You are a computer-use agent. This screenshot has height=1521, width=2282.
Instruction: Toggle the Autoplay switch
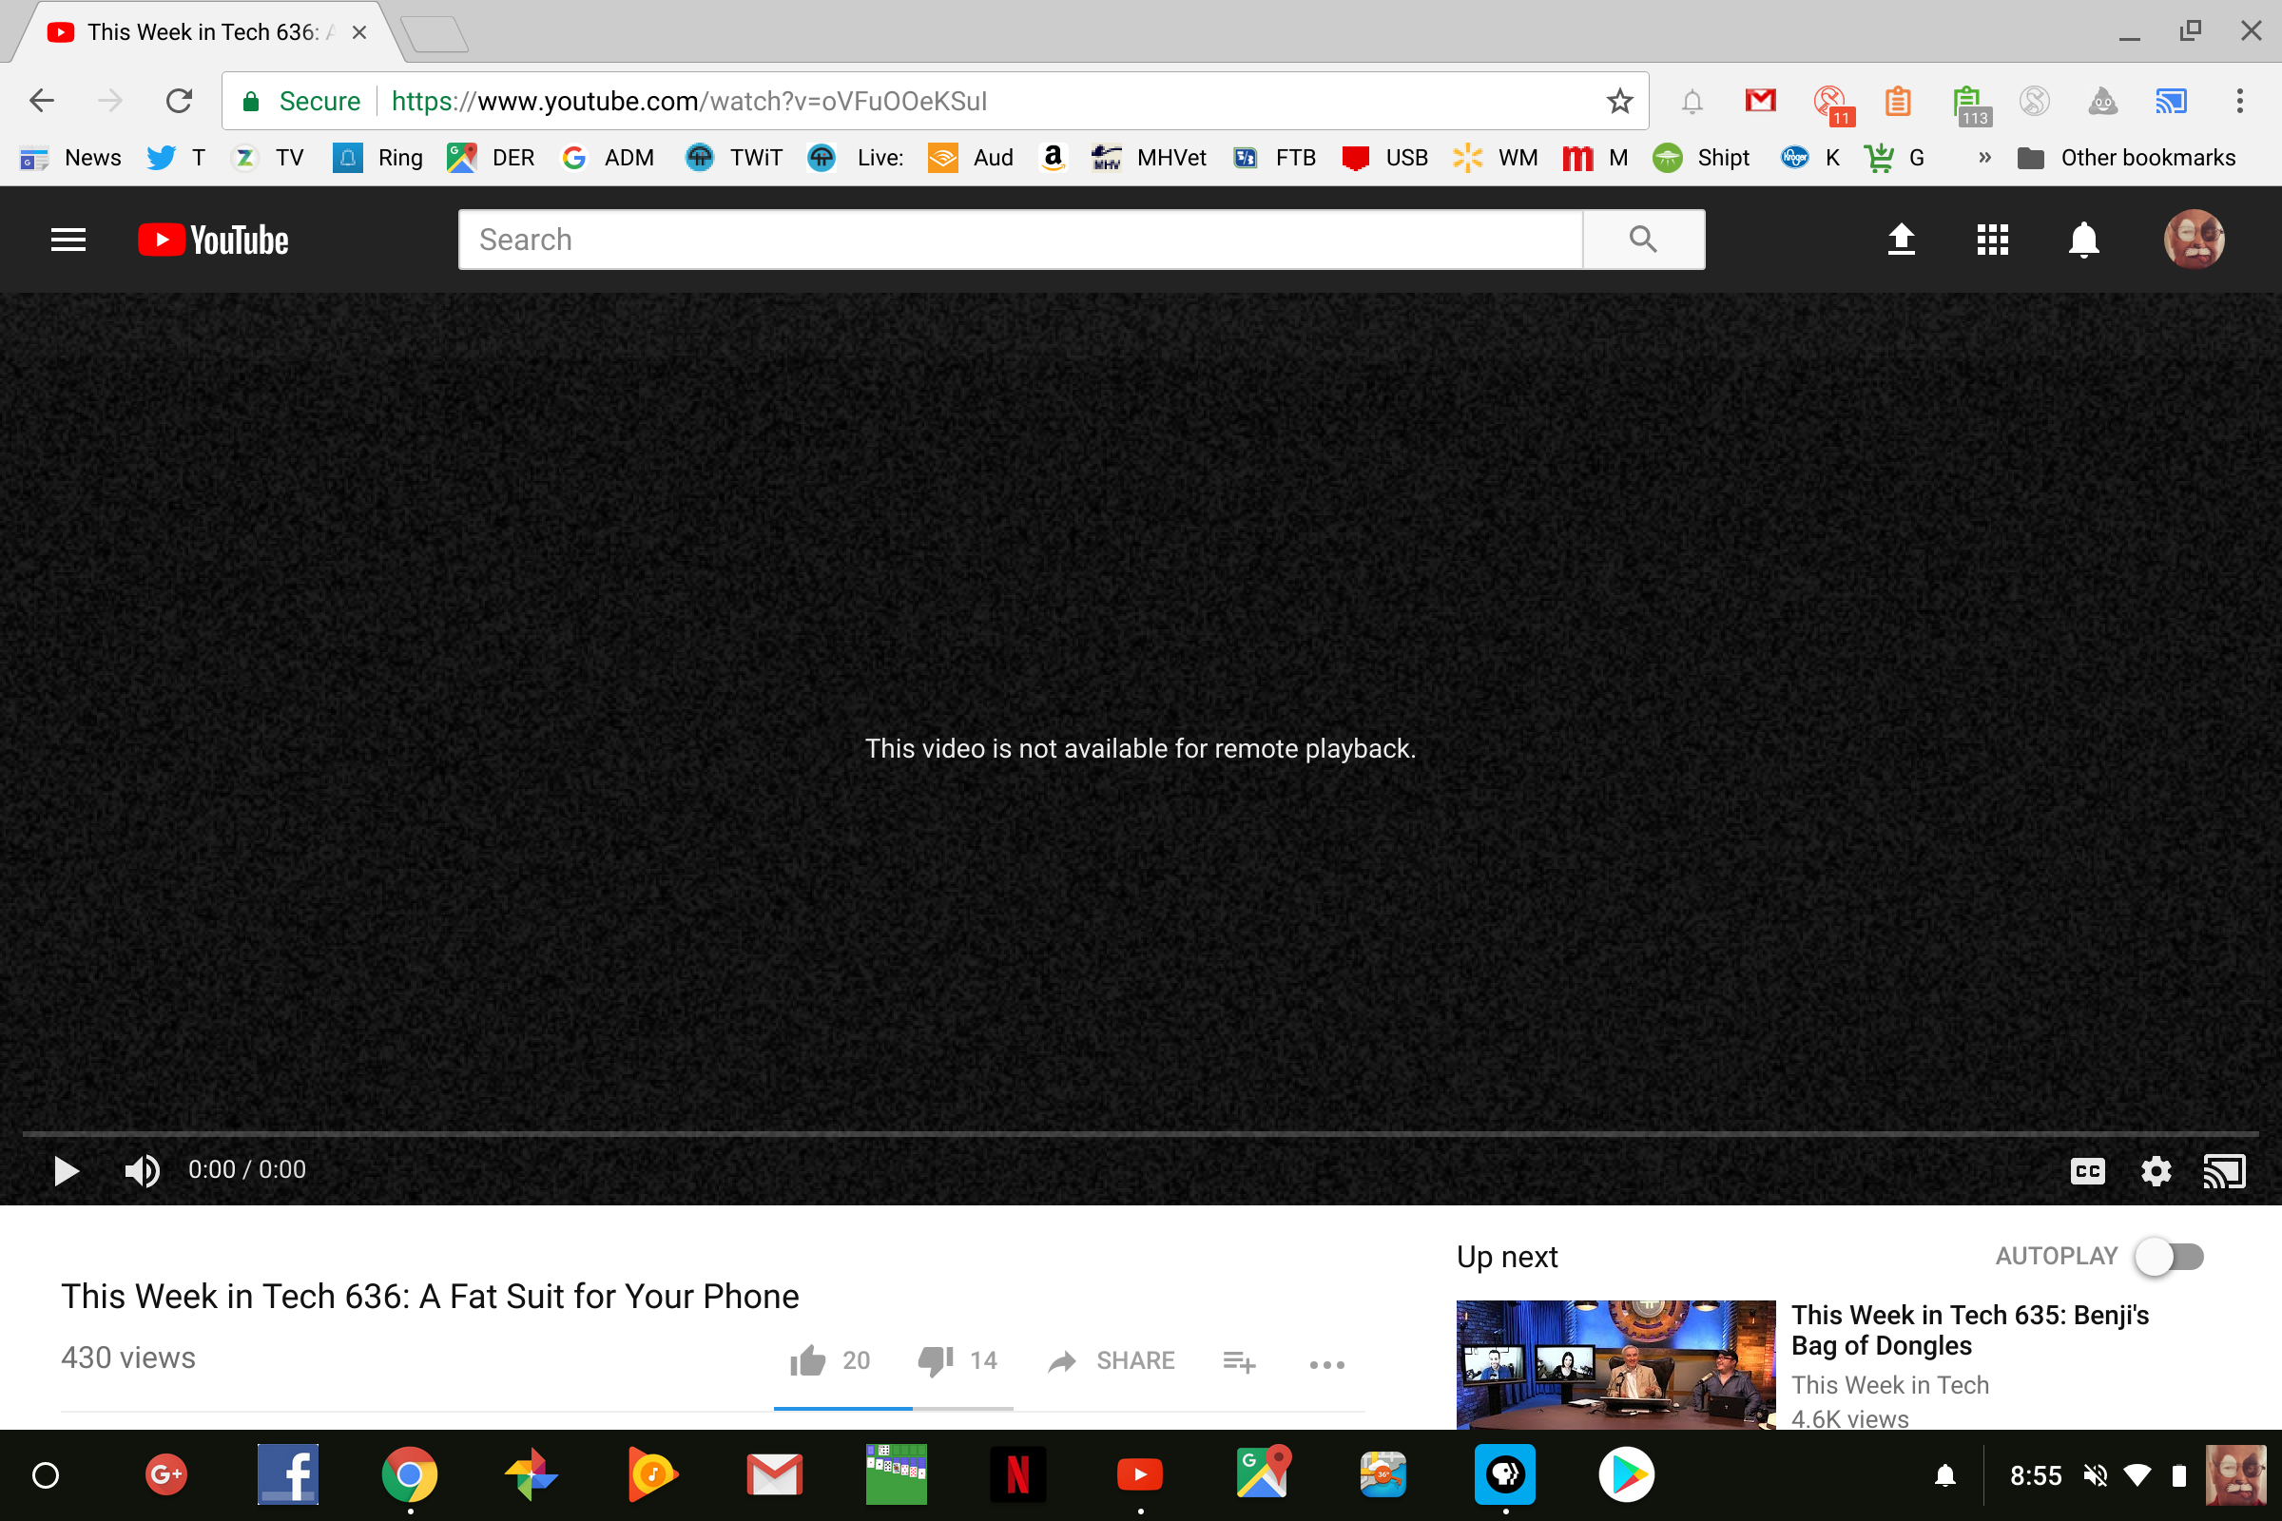click(2170, 1256)
